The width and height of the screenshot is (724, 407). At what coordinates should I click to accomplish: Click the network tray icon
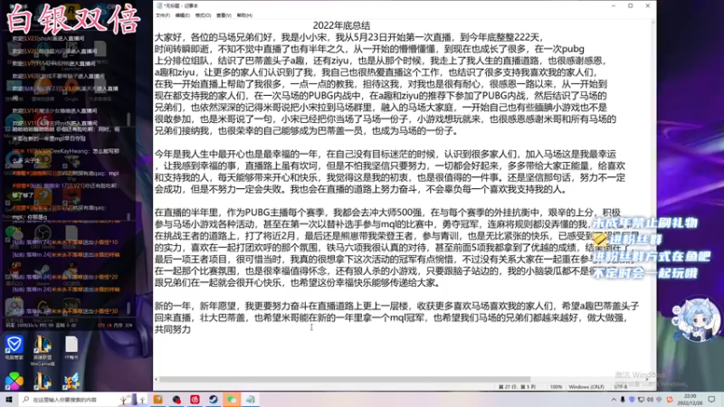[x=641, y=400]
